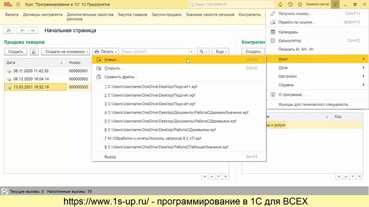
Task: Open the favorites star icon
Action: [300, 4]
